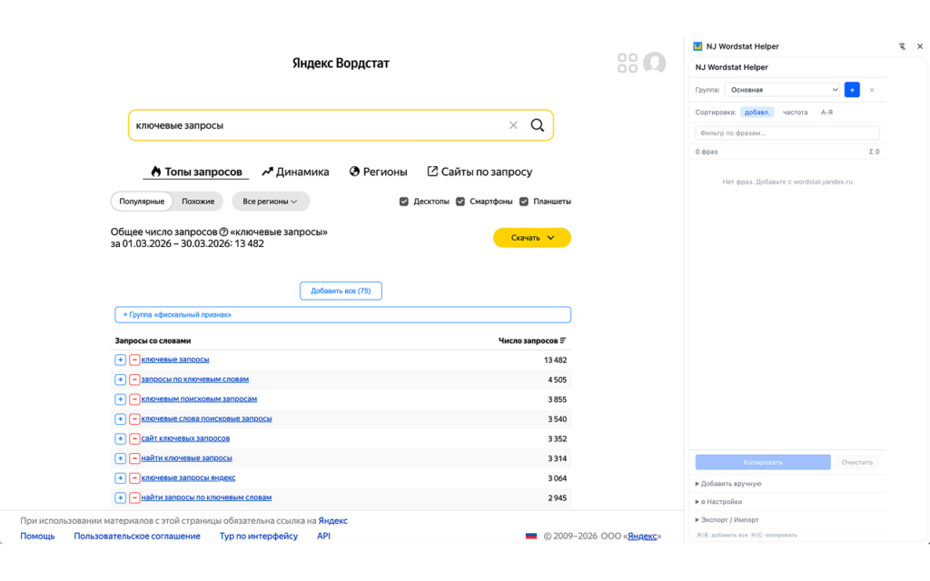Switch to the Регионы tab

[x=379, y=172]
